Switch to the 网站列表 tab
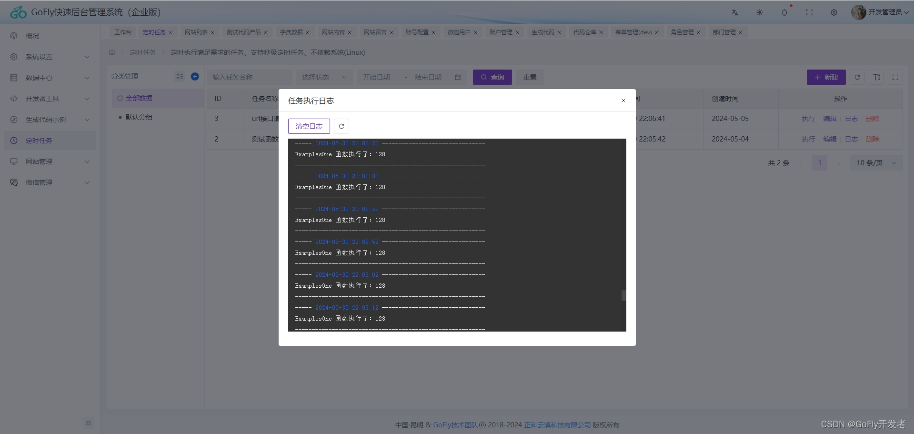Image resolution: width=914 pixels, height=434 pixels. 196,32
